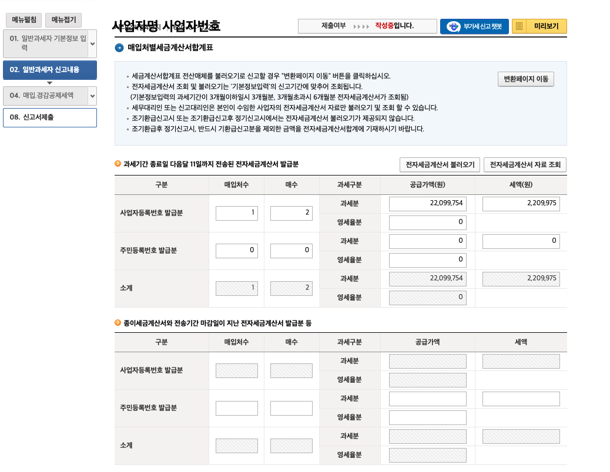Click the 공급가액(원) column header
The image size is (610, 472).
(428, 185)
